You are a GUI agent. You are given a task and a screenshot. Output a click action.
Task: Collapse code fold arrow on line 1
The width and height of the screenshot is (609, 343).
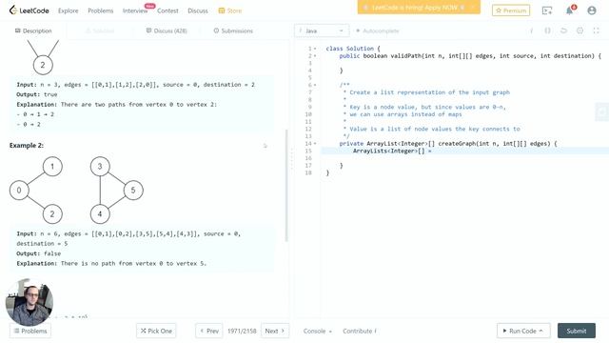tap(315, 49)
